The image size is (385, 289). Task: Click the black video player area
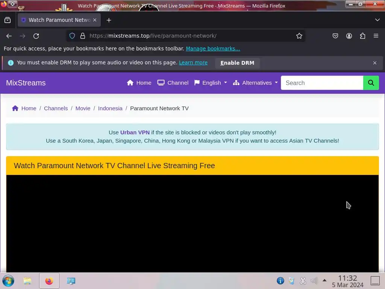192,224
